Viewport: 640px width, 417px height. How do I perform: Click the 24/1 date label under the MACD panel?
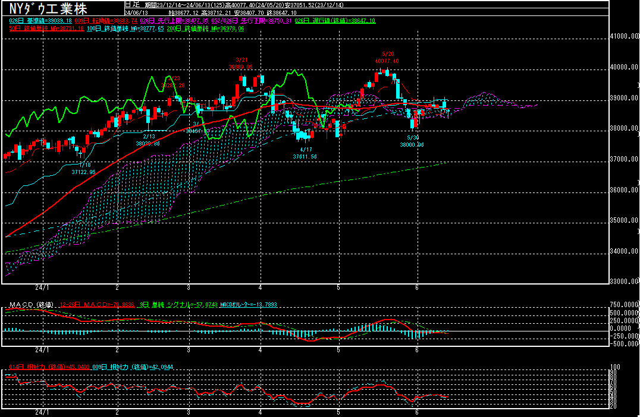tap(42, 350)
